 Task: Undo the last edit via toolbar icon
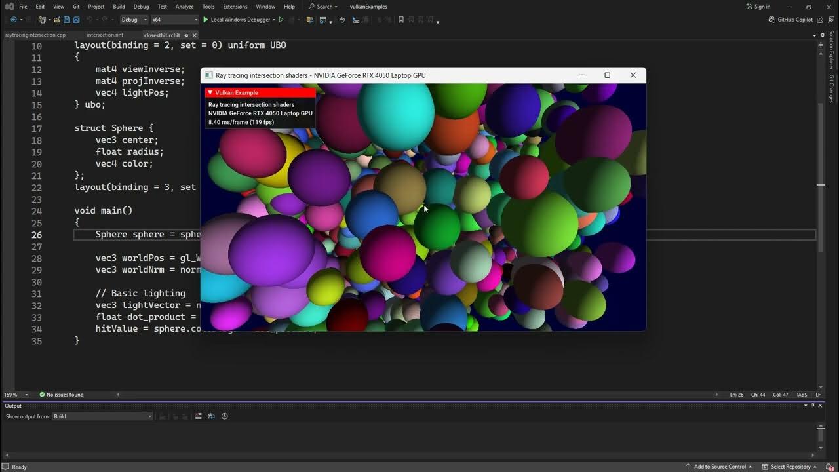pos(90,20)
